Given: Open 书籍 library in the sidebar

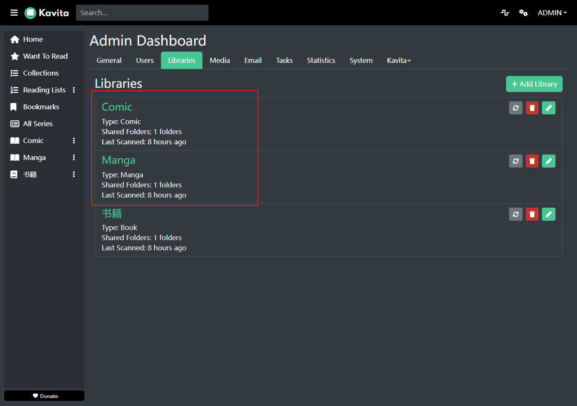Looking at the screenshot, I should coord(30,174).
